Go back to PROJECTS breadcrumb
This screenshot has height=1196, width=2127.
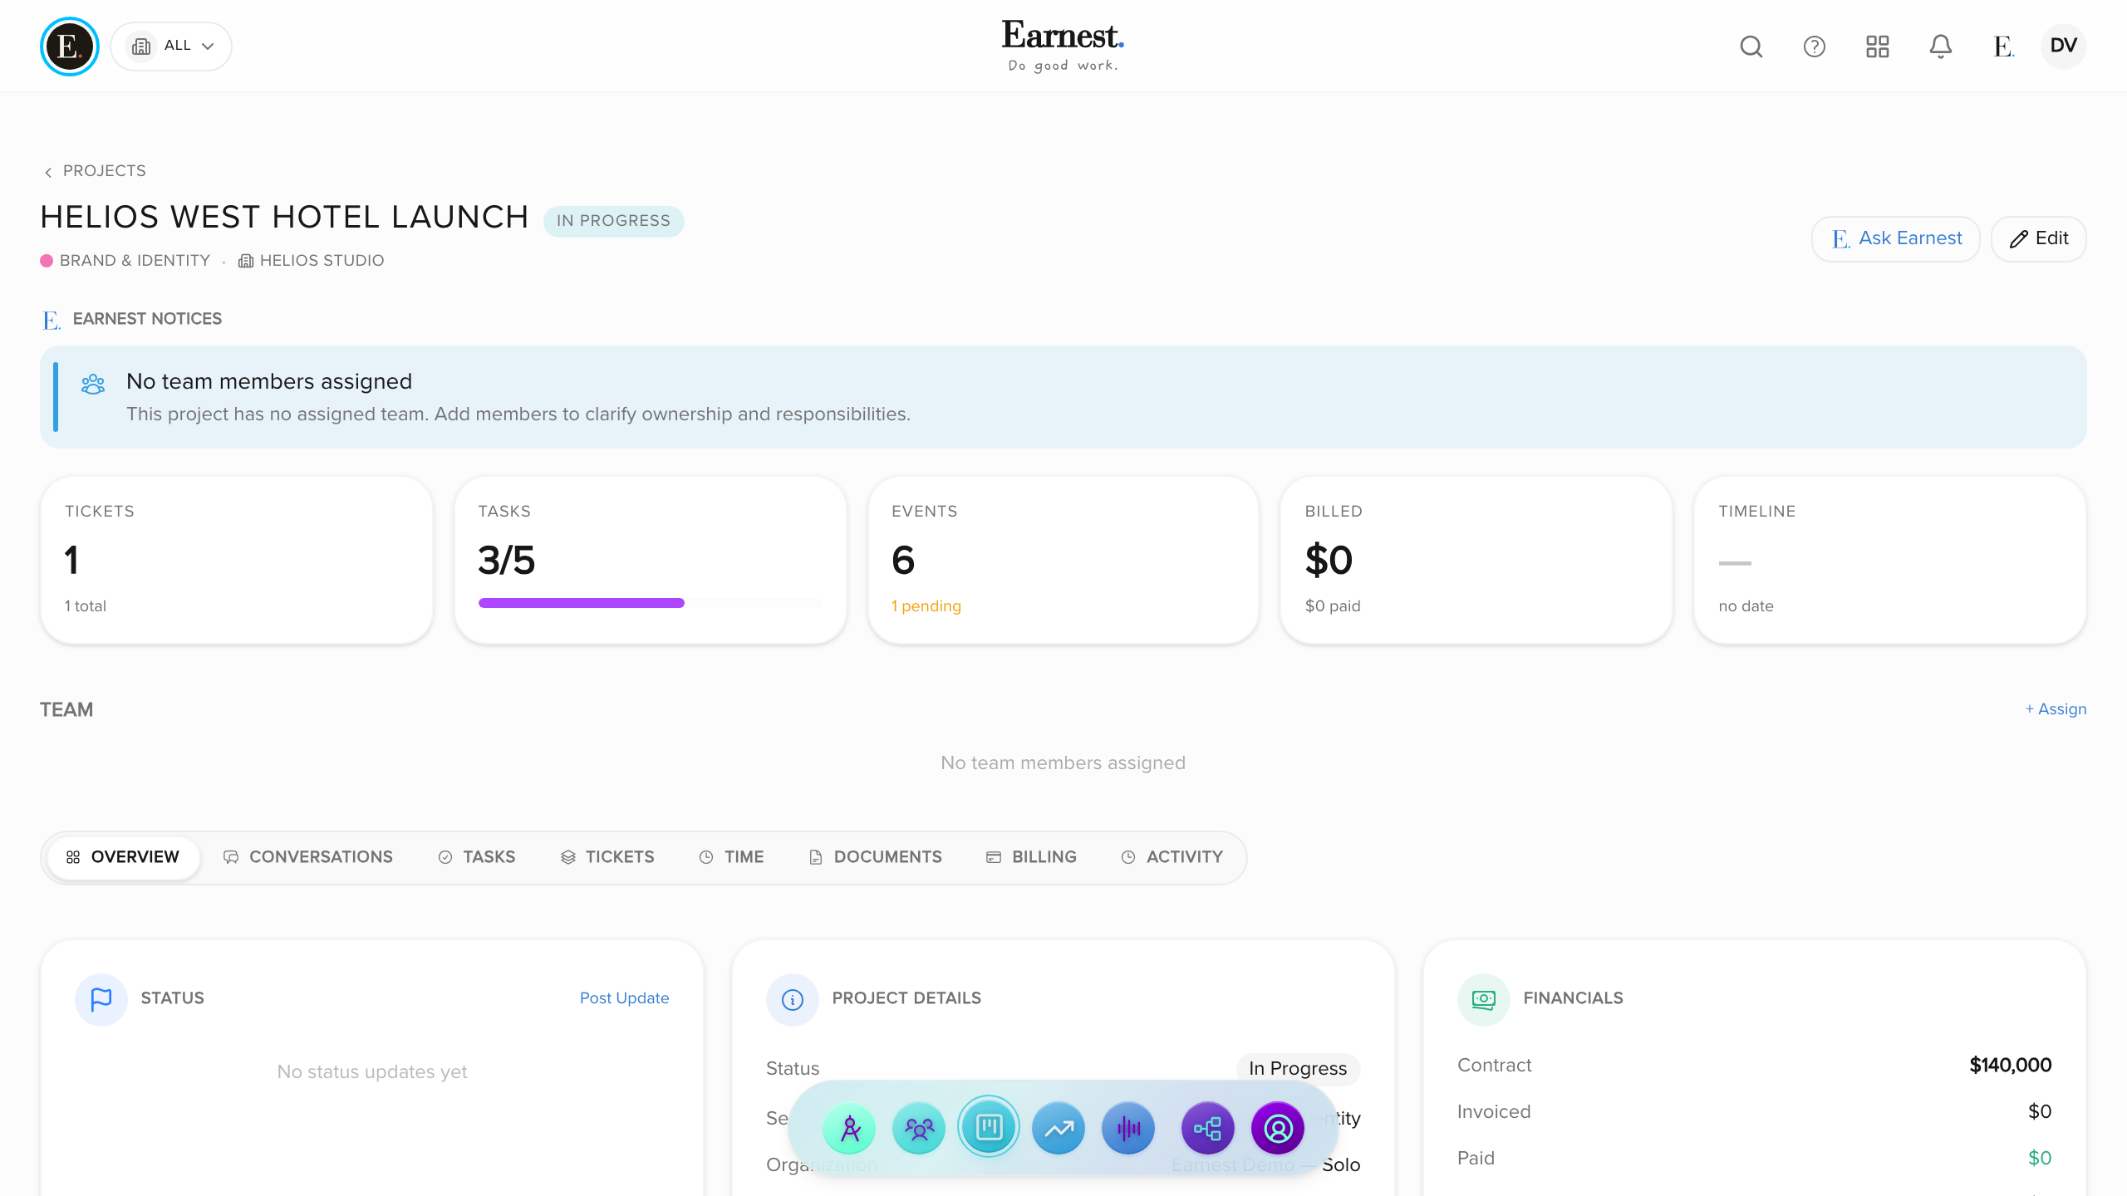[x=105, y=171]
